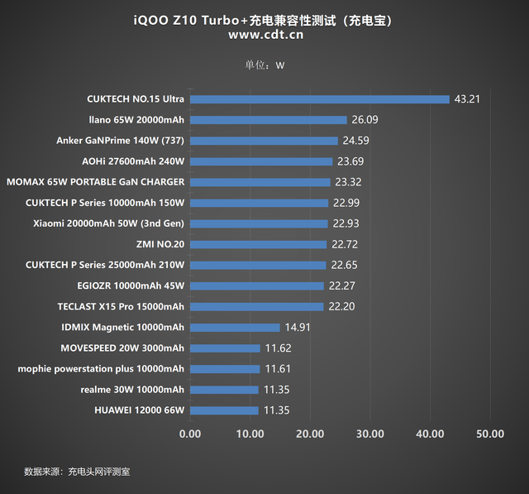Click the value 22.99
The image size is (529, 494).
point(346,203)
